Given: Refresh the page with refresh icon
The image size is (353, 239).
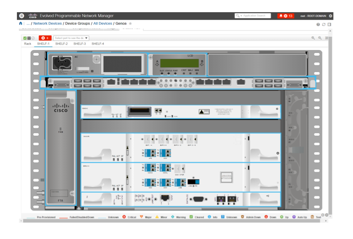Looking at the screenshot, I should point(323,24).
